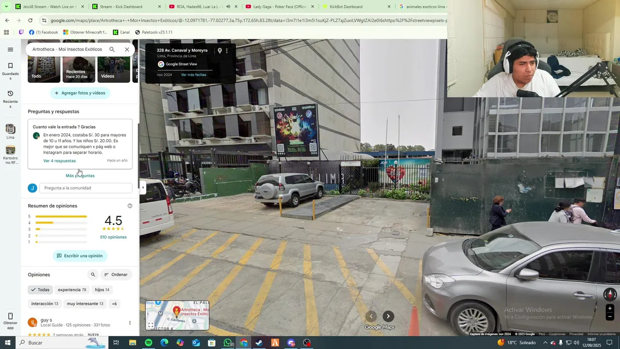Go back in Chrome
The height and width of the screenshot is (349, 620).
click(7, 20)
